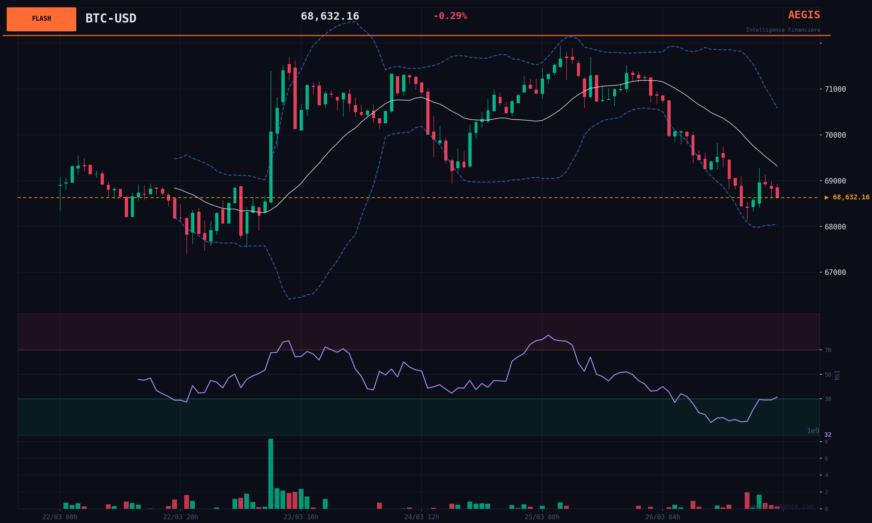This screenshot has height=523, width=872.
Task: Click the vertical RSI axis title
Action: 837,375
